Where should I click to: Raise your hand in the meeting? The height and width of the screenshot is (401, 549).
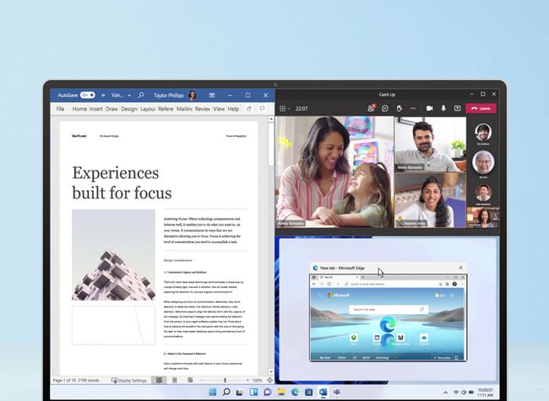click(399, 108)
